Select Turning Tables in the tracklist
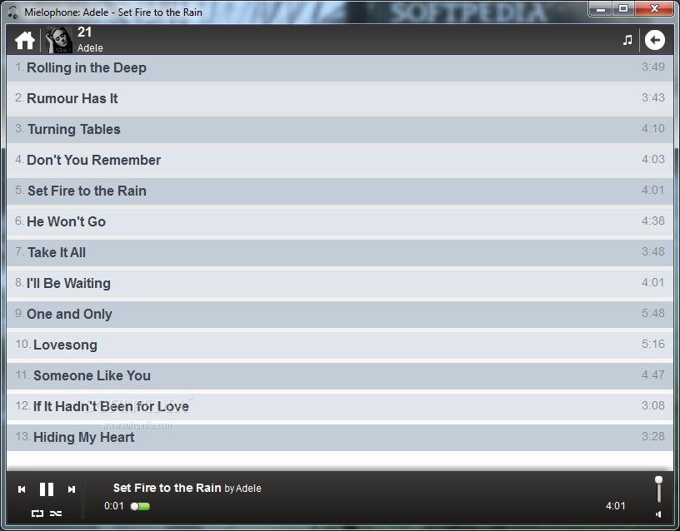The image size is (680, 531). pos(340,130)
